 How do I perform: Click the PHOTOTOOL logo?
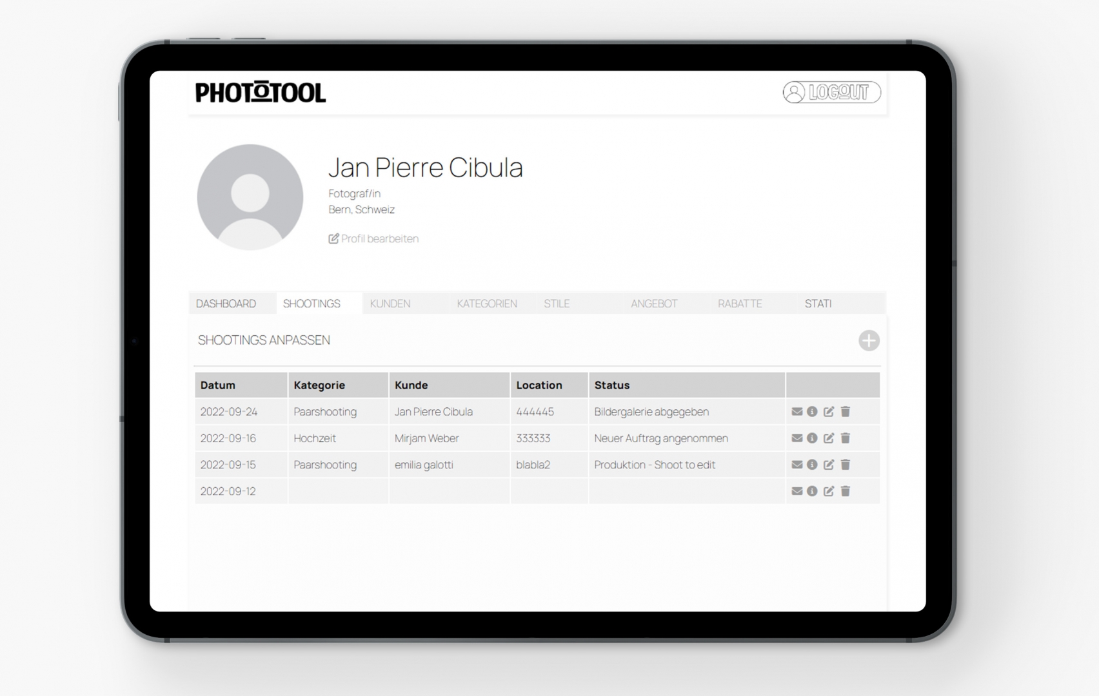click(x=261, y=93)
